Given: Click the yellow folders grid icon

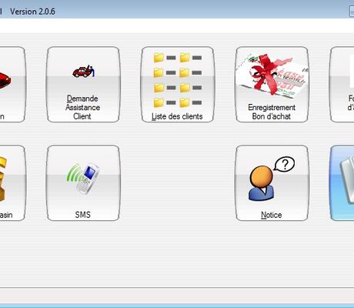Looking at the screenshot, I should click(x=178, y=80).
